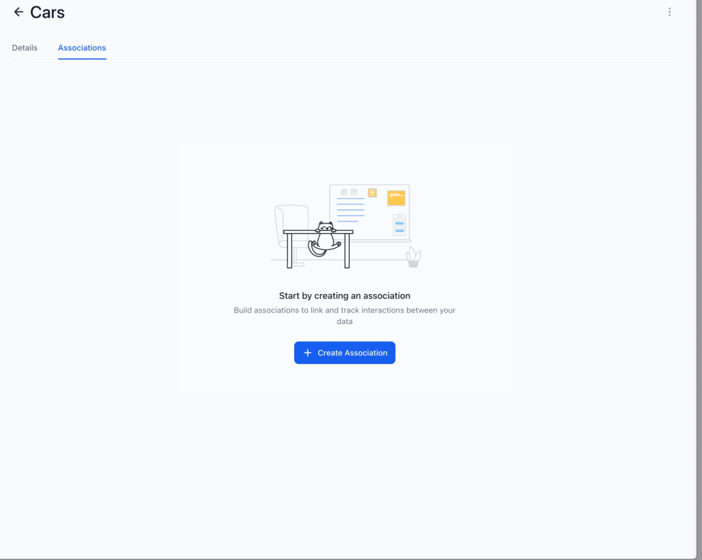Click the front left desk leg
This screenshot has height=560, width=702.
[x=289, y=251]
